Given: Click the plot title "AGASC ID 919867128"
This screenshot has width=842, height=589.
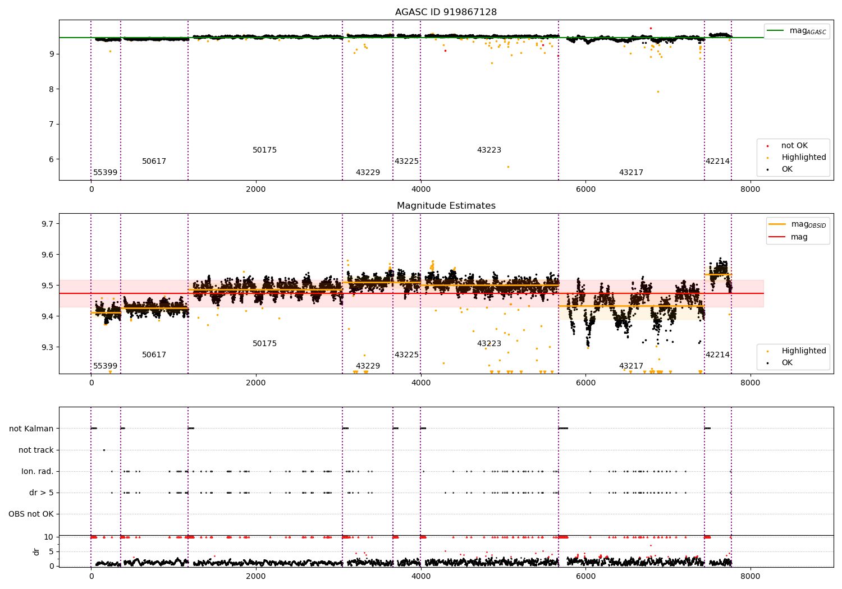Looking at the screenshot, I should click(x=446, y=12).
